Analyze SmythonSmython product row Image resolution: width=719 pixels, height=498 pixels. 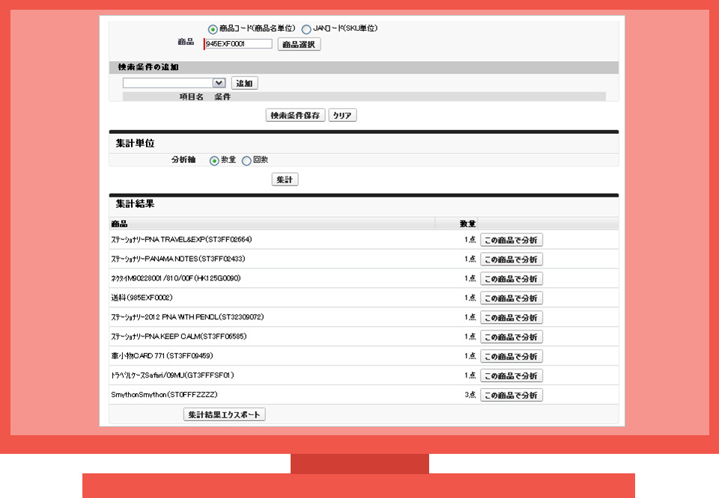[x=512, y=396]
